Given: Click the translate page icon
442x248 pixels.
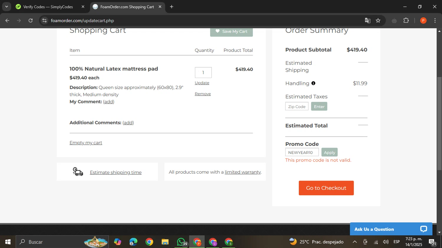Looking at the screenshot, I should coord(367,21).
